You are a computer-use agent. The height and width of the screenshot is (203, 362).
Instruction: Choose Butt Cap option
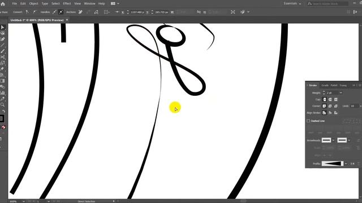tap(324, 99)
